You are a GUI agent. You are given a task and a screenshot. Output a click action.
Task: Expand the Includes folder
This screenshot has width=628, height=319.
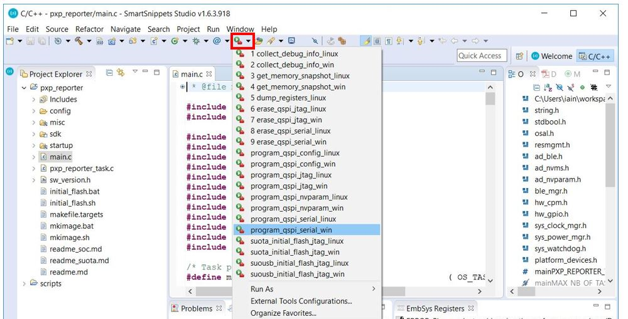tap(34, 99)
